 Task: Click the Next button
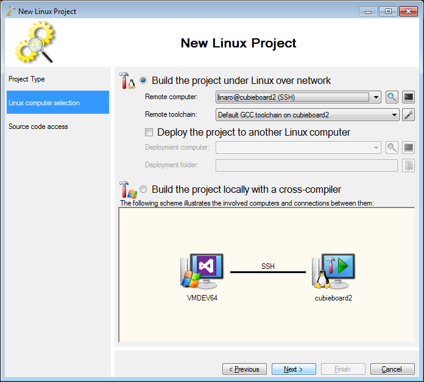click(294, 369)
